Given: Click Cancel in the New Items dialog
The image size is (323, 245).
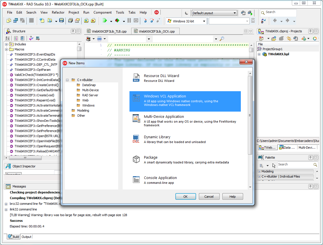Looking at the screenshot, I should click(209, 197).
